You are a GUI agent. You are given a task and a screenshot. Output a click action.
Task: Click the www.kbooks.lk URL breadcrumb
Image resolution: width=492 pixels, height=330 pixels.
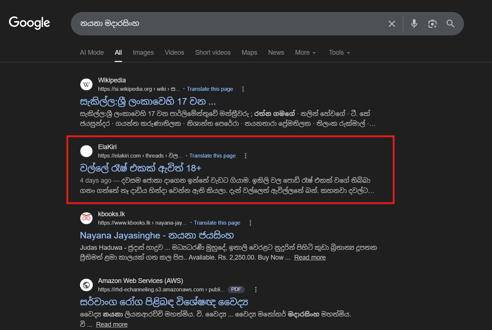pos(142,223)
